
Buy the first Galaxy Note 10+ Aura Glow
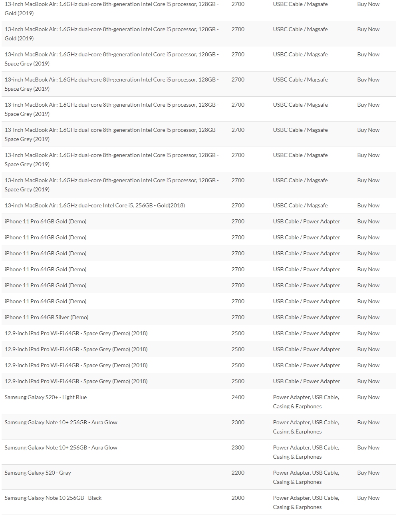(x=368, y=422)
